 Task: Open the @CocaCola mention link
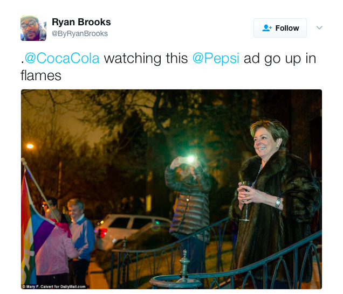(62, 58)
